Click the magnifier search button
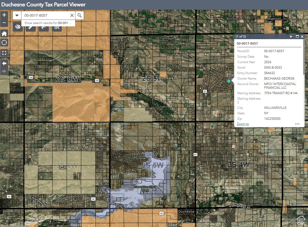Screen dimensions: 308x227 pyautogui.click(x=80, y=15)
